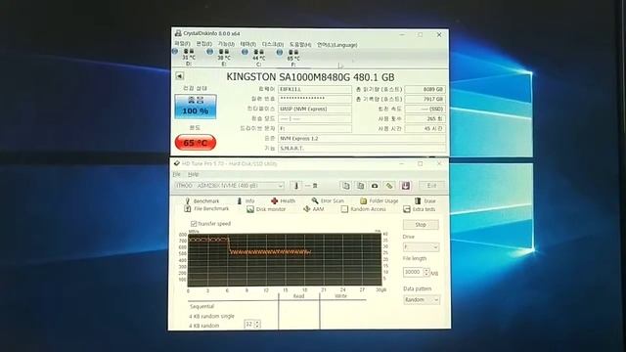Click the copy text to clipboard icon

point(345,186)
